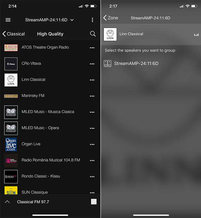This screenshot has height=218, width=201.
Task: Open more options for CRo Vltava
Action: [x=92, y=64]
